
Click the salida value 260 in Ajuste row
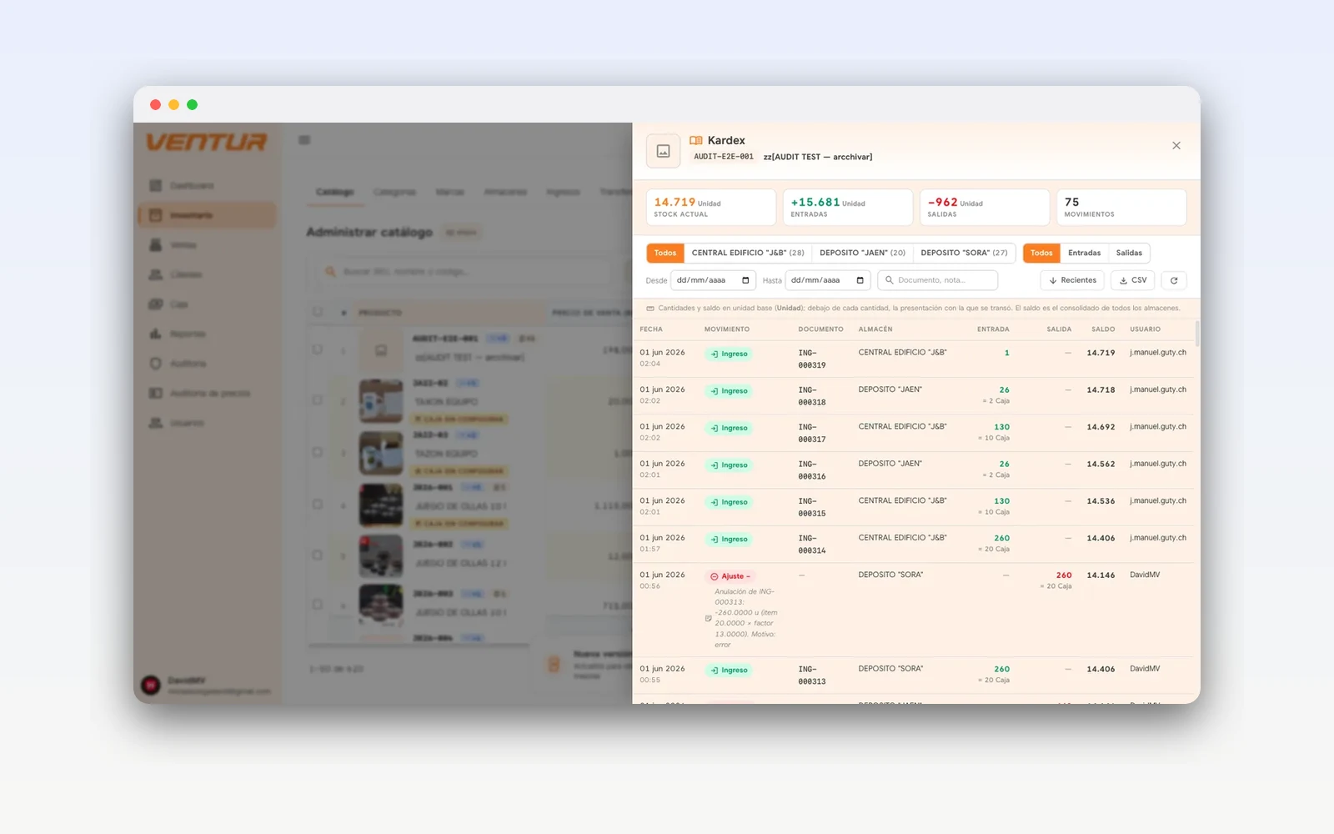coord(1064,575)
